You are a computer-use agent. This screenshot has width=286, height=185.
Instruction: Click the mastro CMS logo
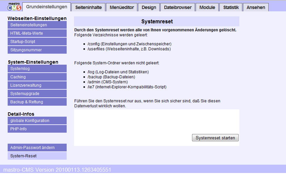click(14, 7)
